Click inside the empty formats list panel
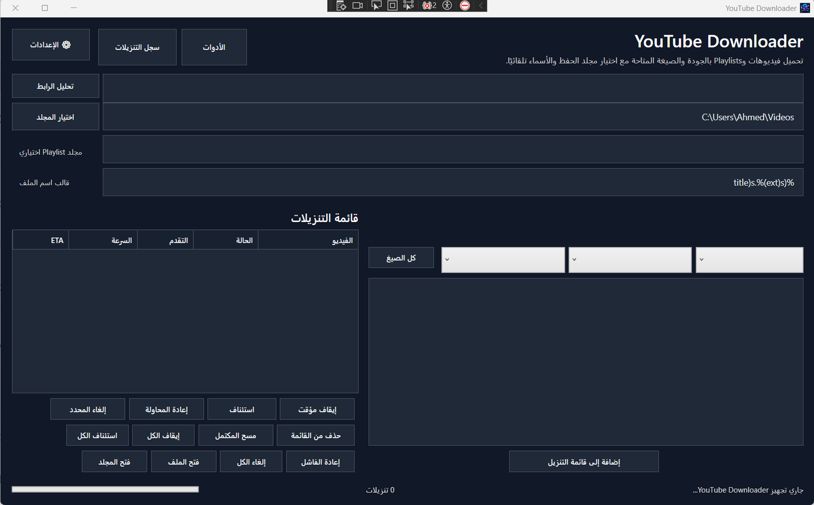This screenshot has width=814, height=505. click(586, 361)
